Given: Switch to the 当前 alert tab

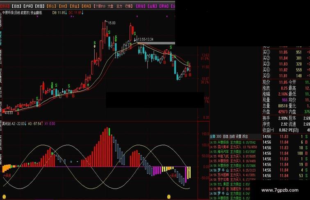Looking at the screenshot, I should click(232, 136).
